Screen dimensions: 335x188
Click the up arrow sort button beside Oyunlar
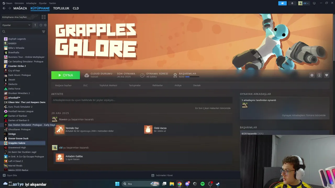(35, 25)
